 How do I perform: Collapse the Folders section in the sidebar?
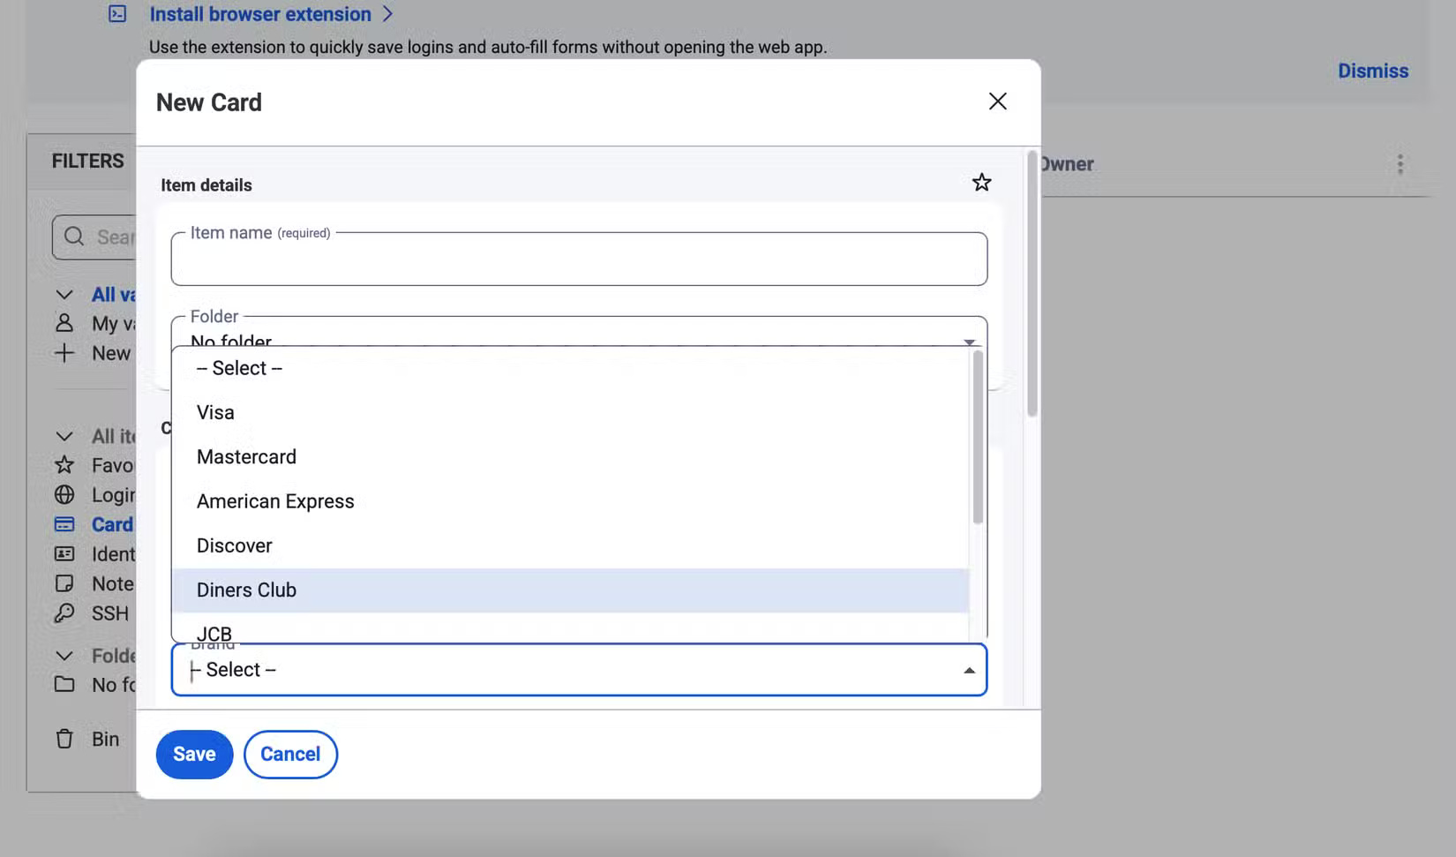(x=64, y=655)
